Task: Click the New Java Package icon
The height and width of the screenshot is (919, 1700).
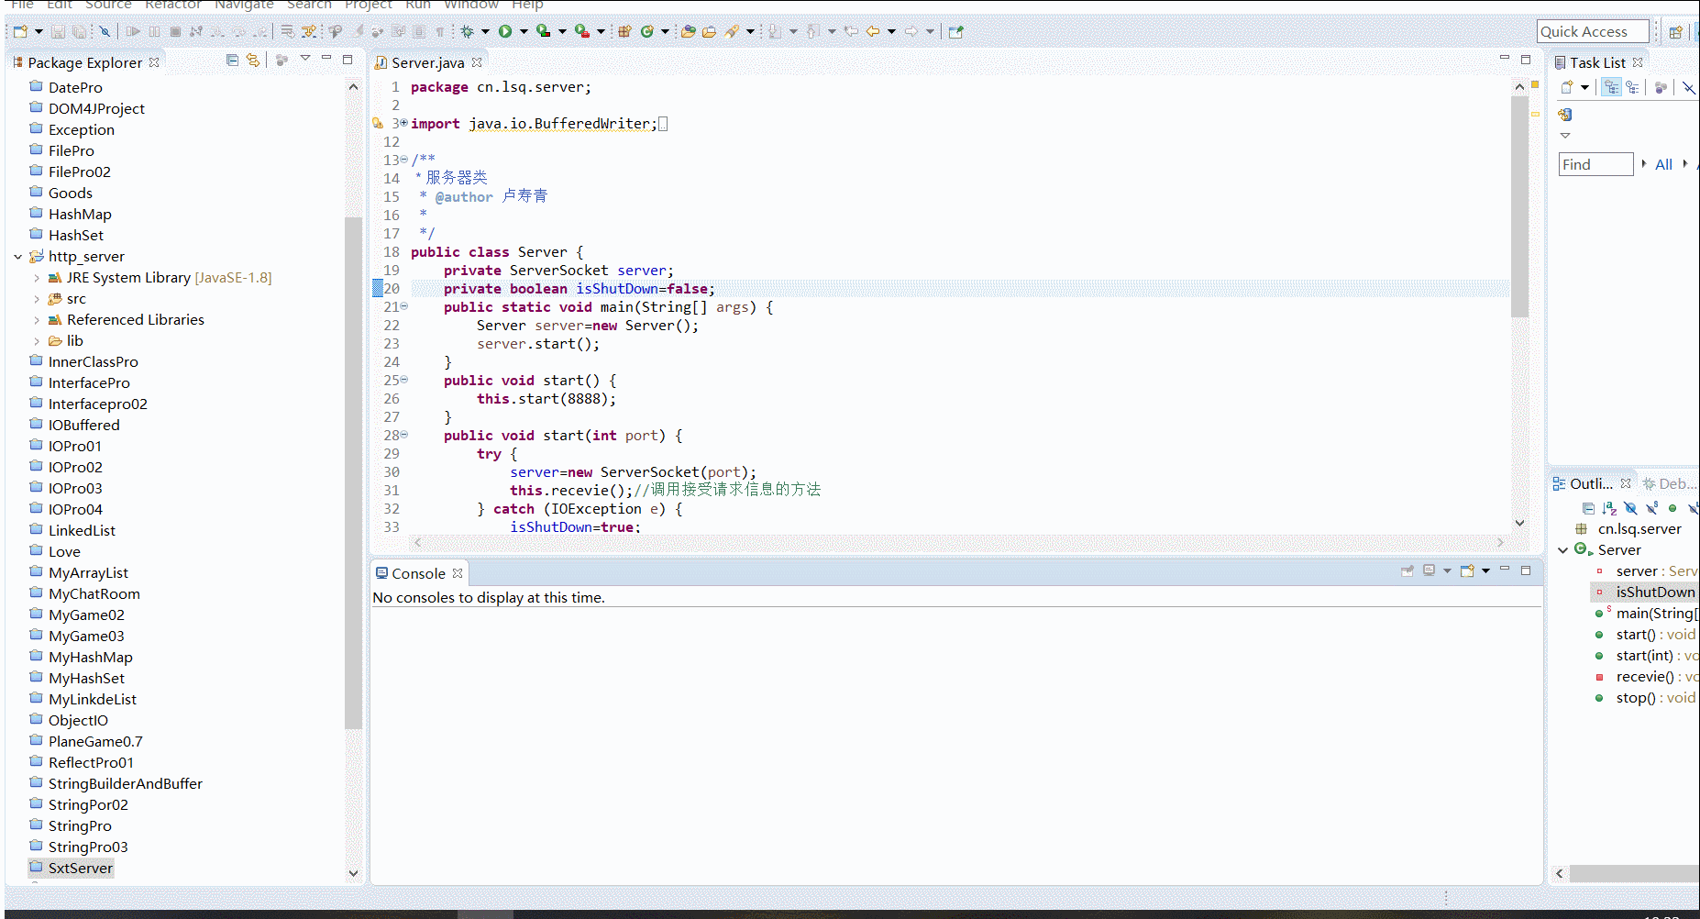Action: pos(624,31)
